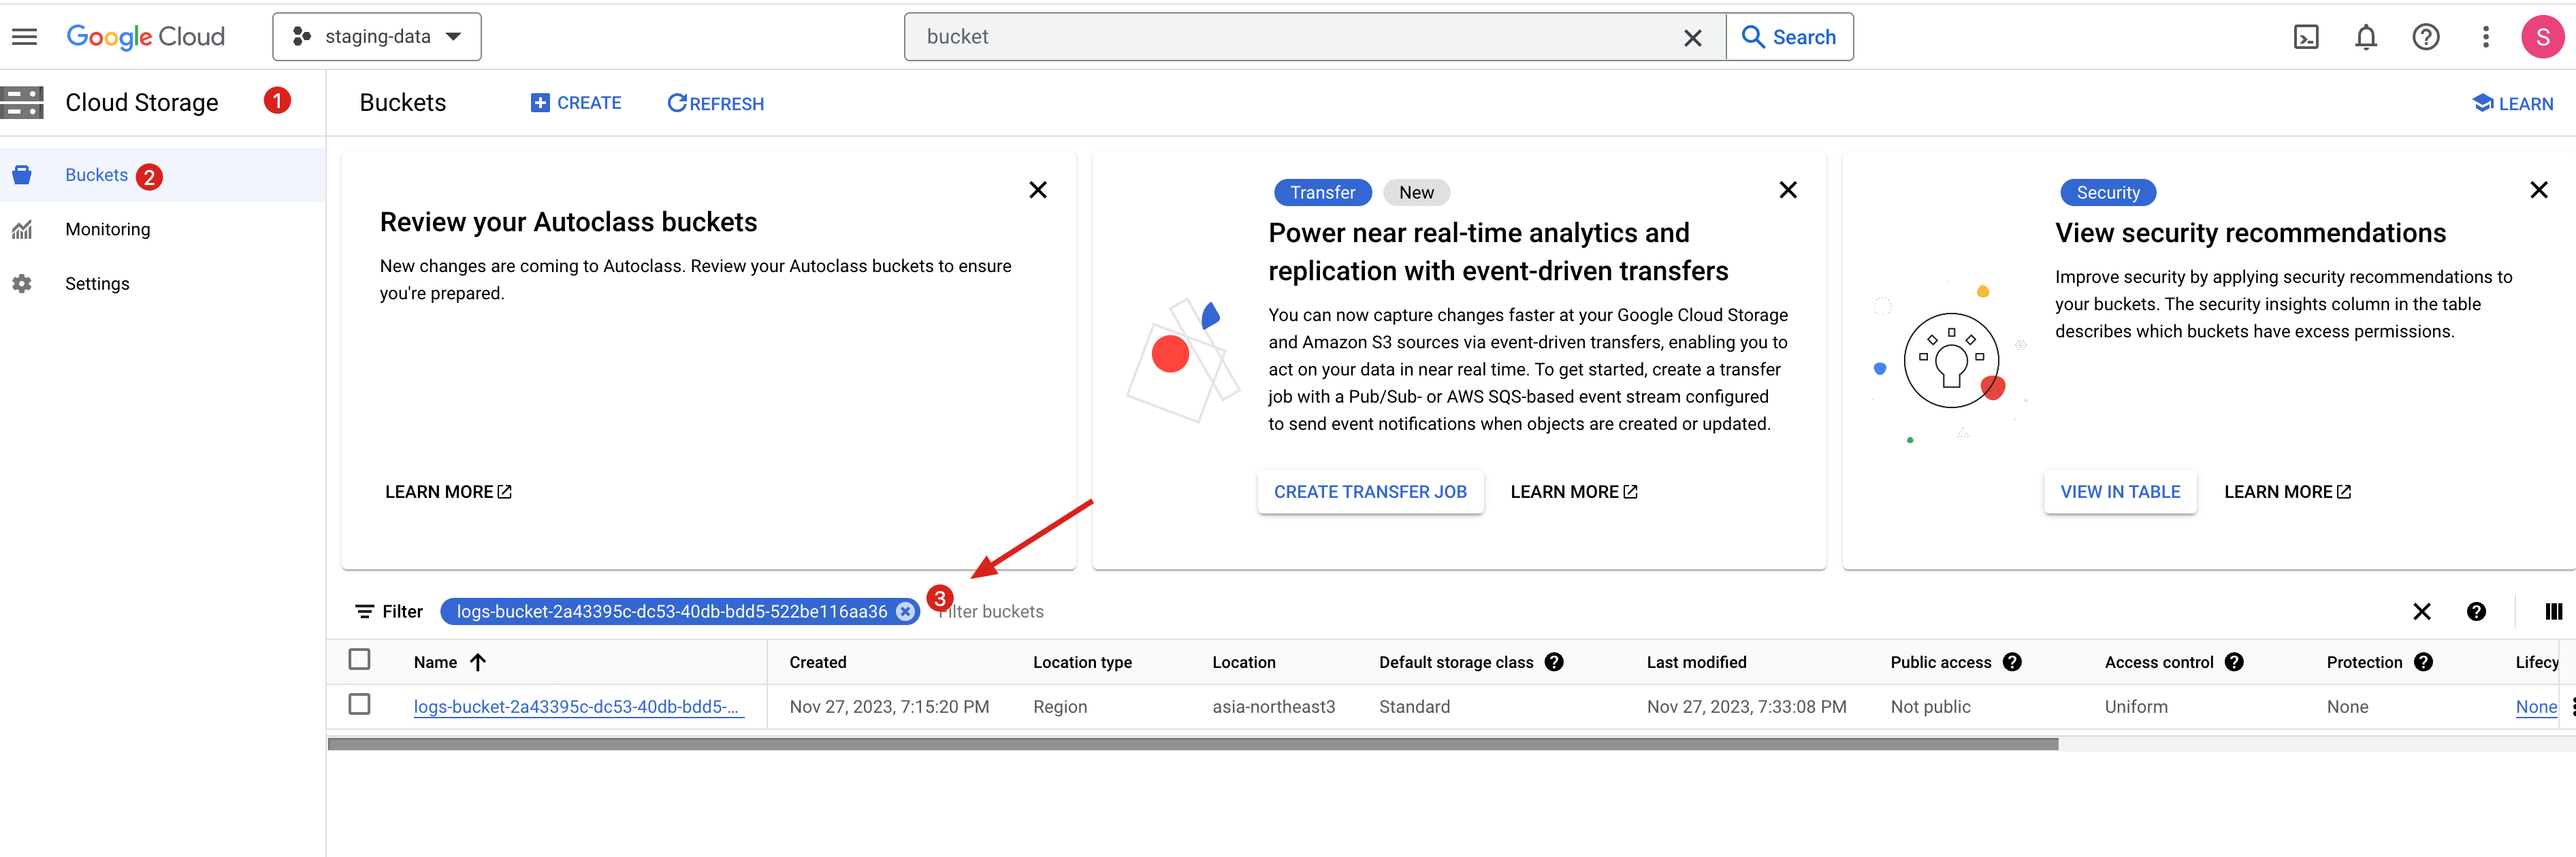Open LEARN MORE on security card
Image resolution: width=2576 pixels, height=857 pixels.
[x=2288, y=492]
